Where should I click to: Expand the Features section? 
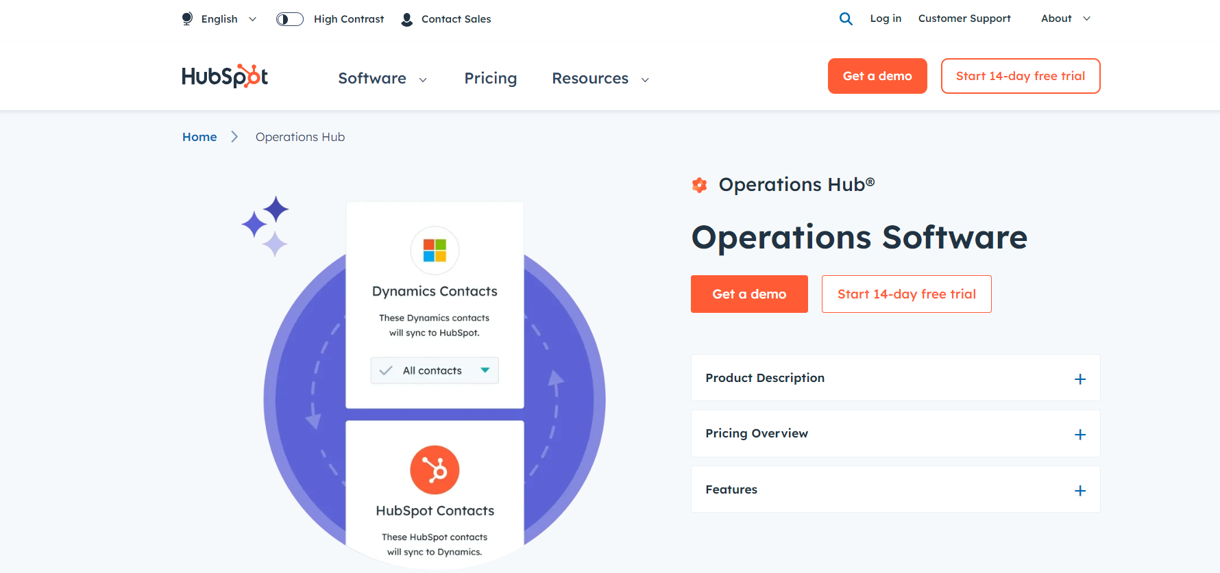(896, 489)
